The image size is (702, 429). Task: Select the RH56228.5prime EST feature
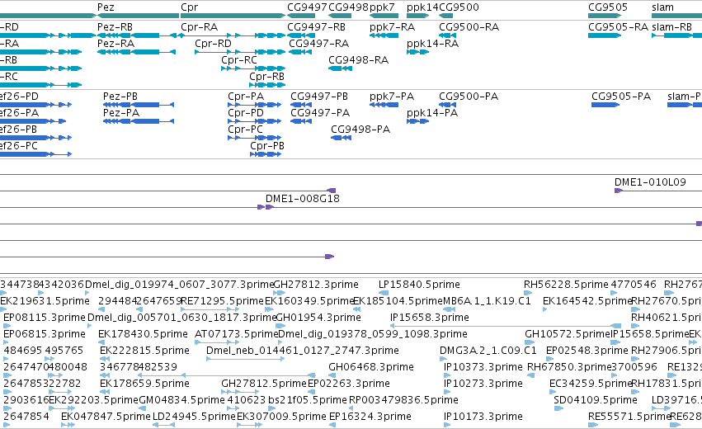tap(529, 294)
